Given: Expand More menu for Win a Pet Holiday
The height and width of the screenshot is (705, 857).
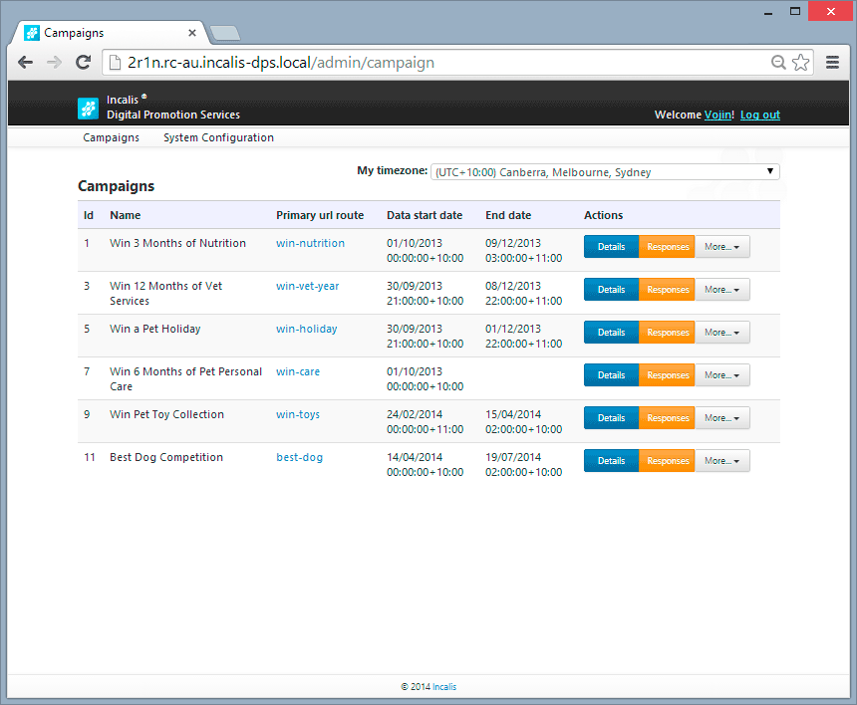Looking at the screenshot, I should tap(721, 333).
